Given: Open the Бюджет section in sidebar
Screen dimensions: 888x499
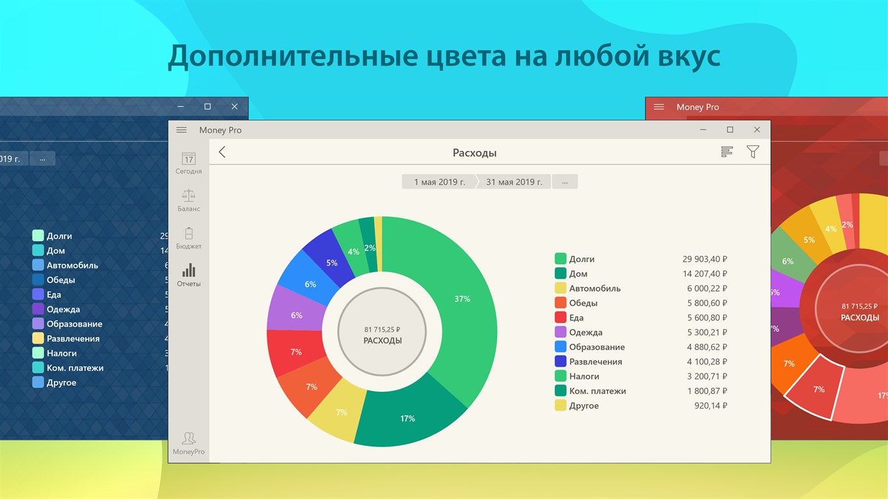Looking at the screenshot, I should [189, 238].
